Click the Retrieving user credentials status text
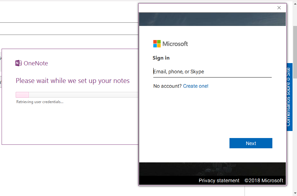 [40, 102]
